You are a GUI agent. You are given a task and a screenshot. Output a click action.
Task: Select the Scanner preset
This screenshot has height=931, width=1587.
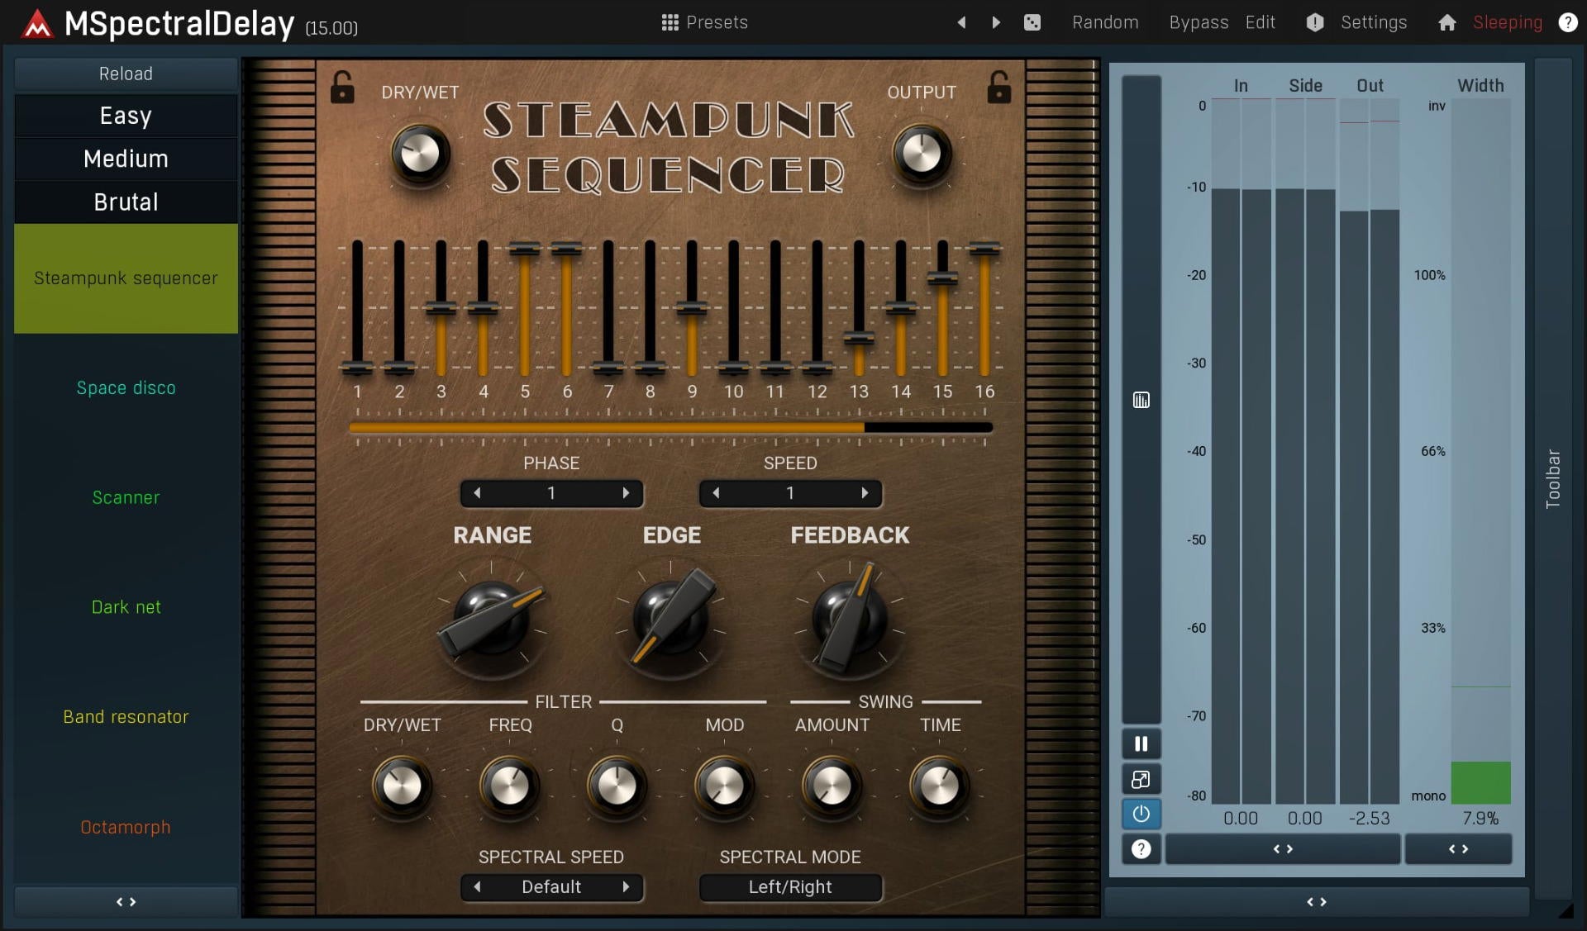[x=126, y=498]
